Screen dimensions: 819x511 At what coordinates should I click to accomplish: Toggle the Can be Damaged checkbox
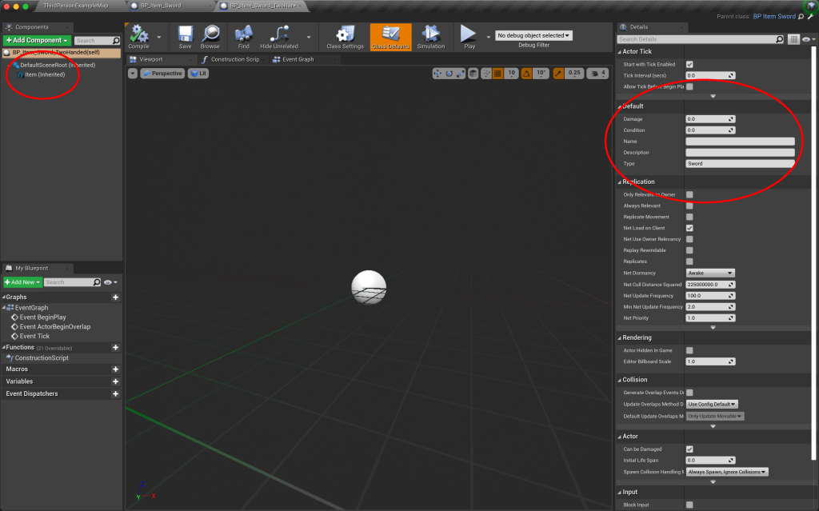[x=689, y=449]
